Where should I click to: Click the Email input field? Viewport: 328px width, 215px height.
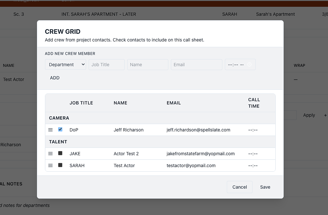(x=196, y=64)
